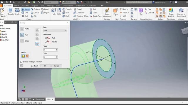Choose the Draft tool
This screenshot has height=105, width=188.
[66, 16]
